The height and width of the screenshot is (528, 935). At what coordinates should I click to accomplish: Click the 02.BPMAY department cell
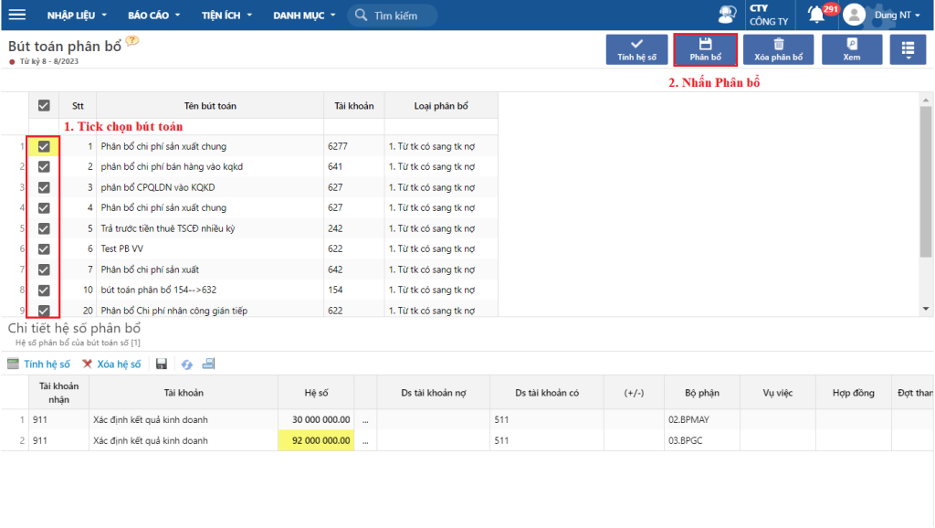pos(702,420)
